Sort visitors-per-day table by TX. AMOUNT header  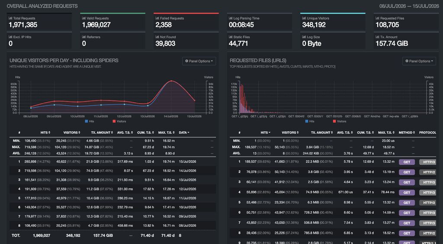tap(102, 133)
